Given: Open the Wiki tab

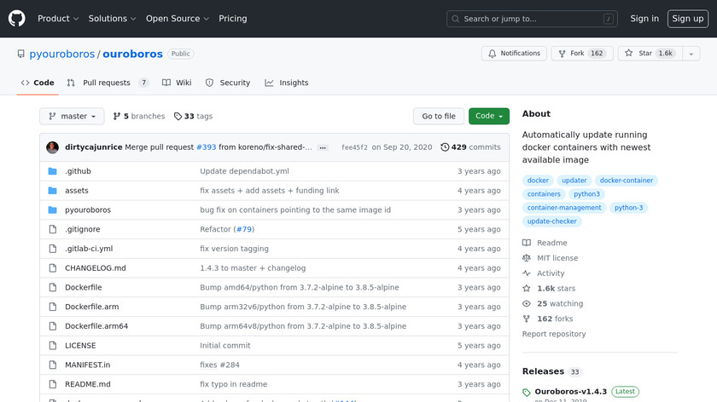Looking at the screenshot, I should (177, 83).
